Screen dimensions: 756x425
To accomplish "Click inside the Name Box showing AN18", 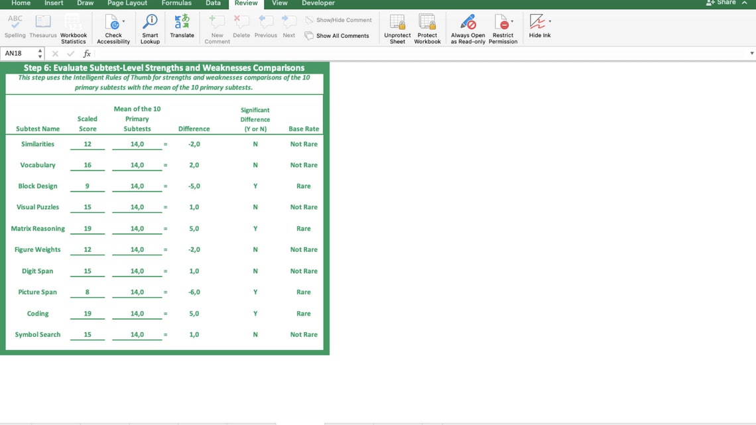I will (20, 52).
